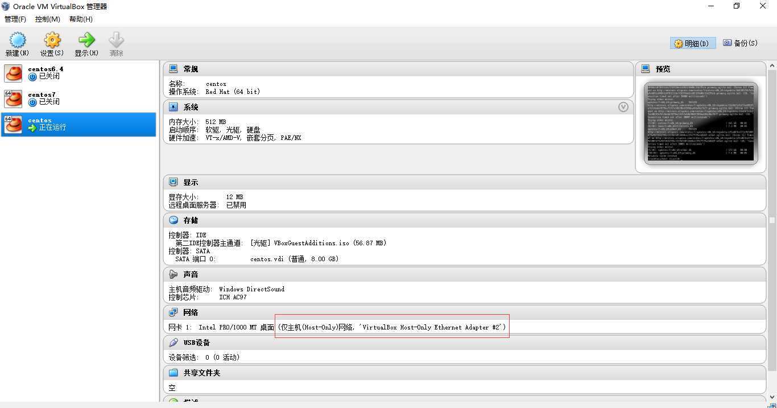Open the 共享文件夹 section header text
777x408 pixels.
pos(202,373)
